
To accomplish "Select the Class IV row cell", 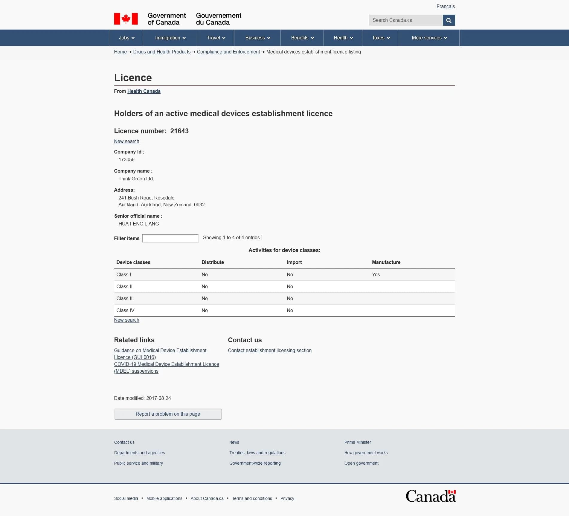I will (125, 311).
